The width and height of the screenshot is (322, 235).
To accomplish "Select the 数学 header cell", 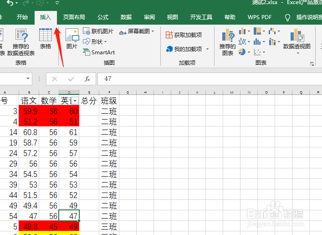I will pos(49,100).
